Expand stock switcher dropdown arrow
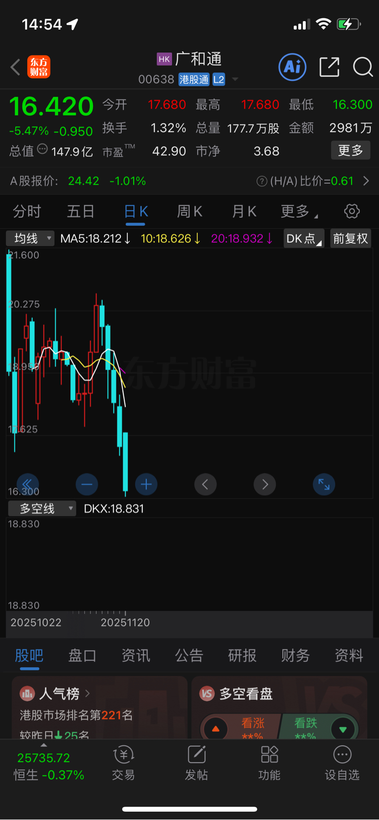379x820 pixels. tap(235, 79)
